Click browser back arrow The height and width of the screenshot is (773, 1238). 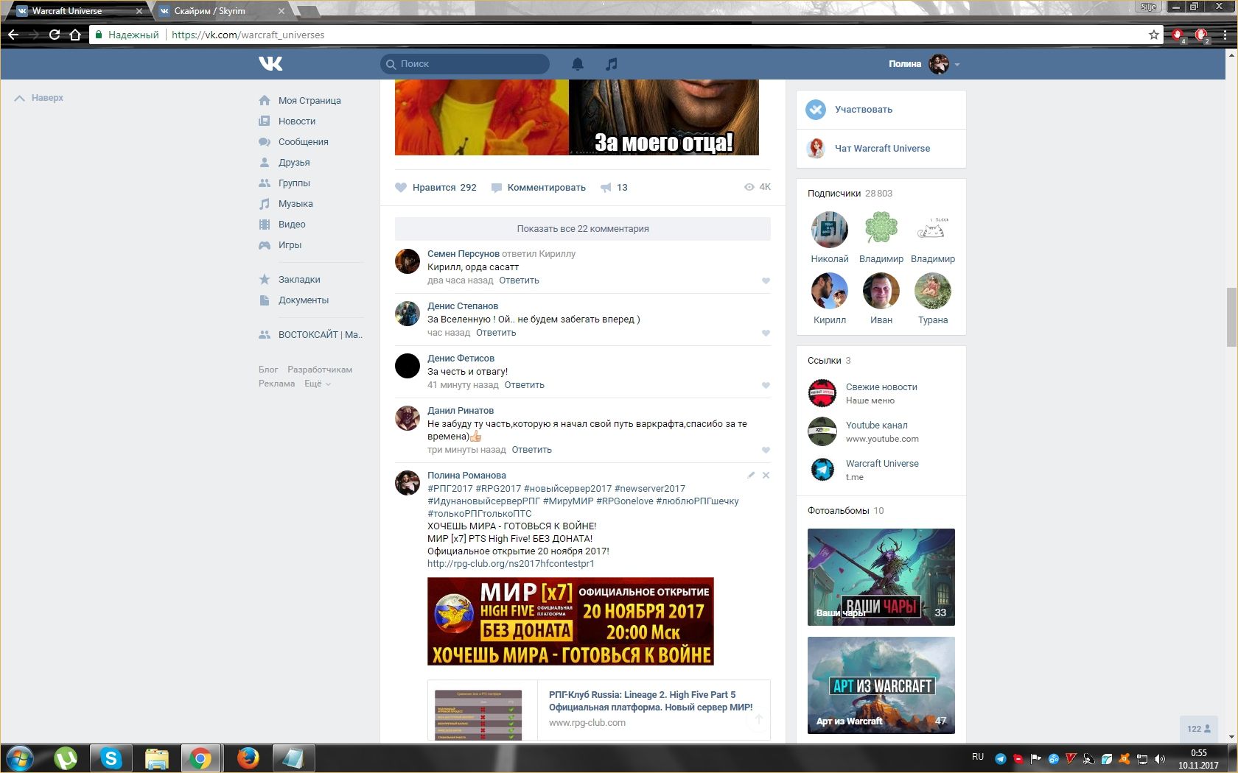[13, 35]
